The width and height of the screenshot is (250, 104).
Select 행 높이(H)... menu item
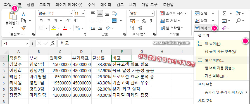tap(221, 44)
